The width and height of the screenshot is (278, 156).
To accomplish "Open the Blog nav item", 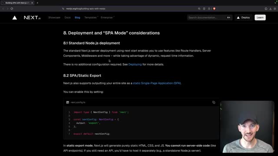I will [x=77, y=17].
